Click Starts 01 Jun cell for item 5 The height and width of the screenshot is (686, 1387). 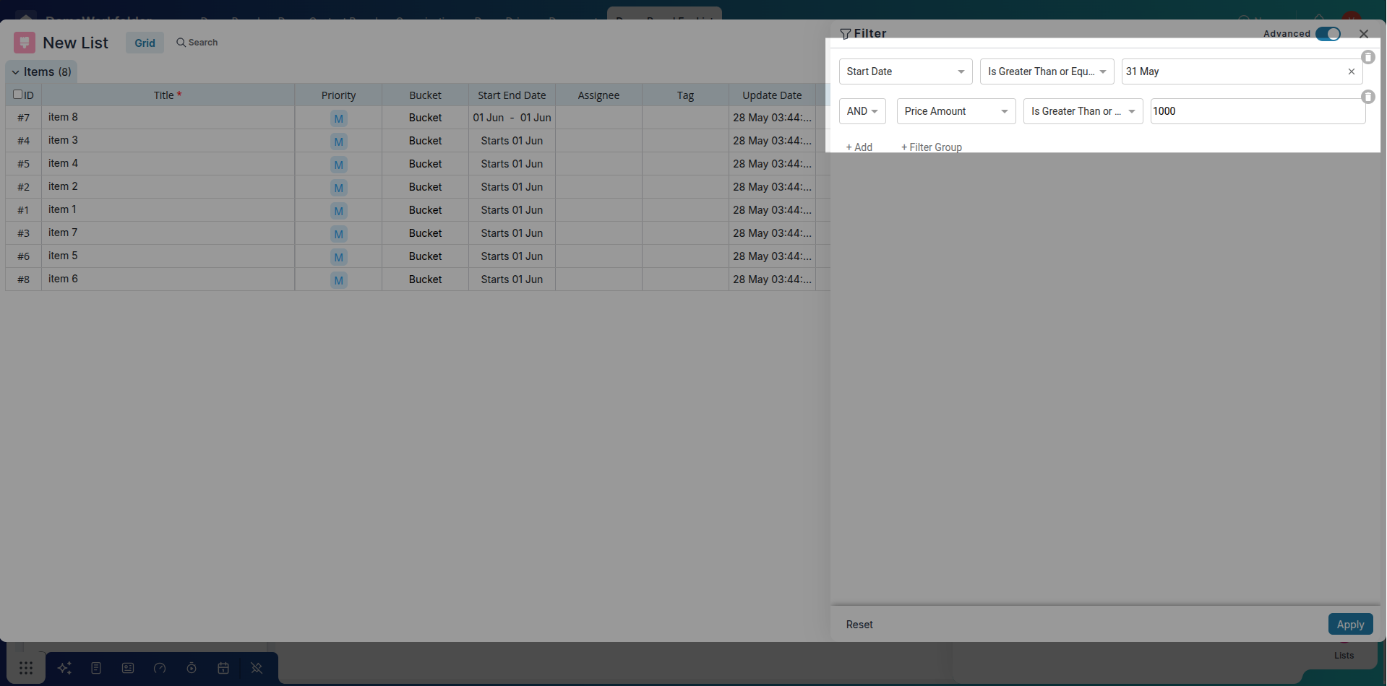click(512, 256)
